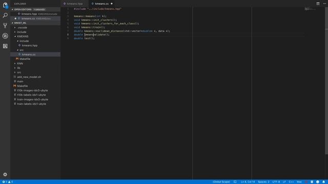Image resolution: width=328 pixels, height=184 pixels.
Task: Click the euclidean_distance declaration line
Action: (122, 31)
